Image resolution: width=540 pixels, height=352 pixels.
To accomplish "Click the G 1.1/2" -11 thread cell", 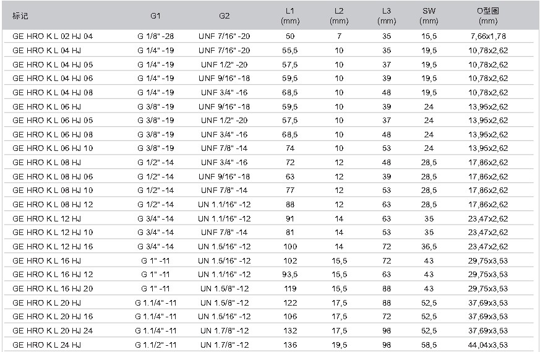I will 156,345.
